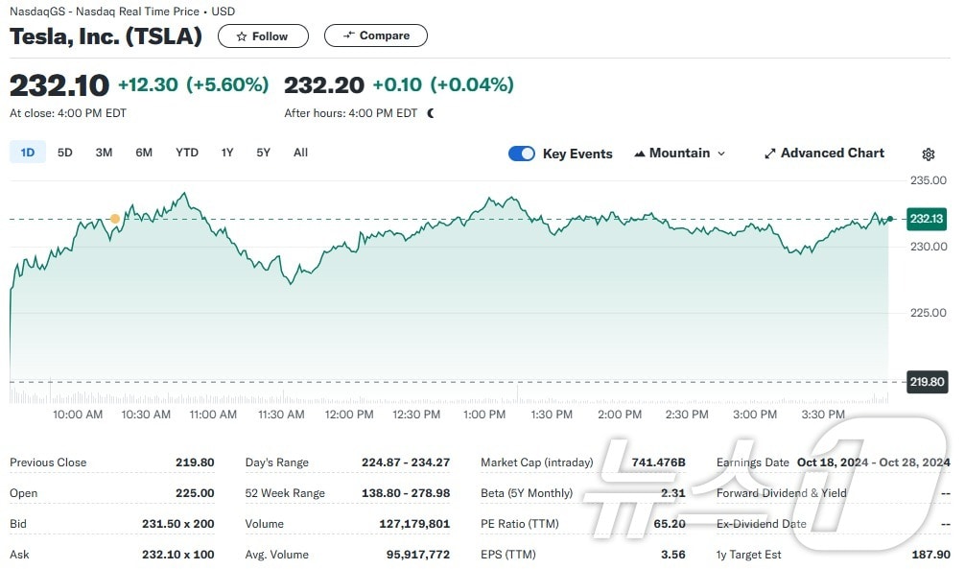Click the after-hours moon icon
Viewport: 965px width, 569px height.
click(x=431, y=113)
